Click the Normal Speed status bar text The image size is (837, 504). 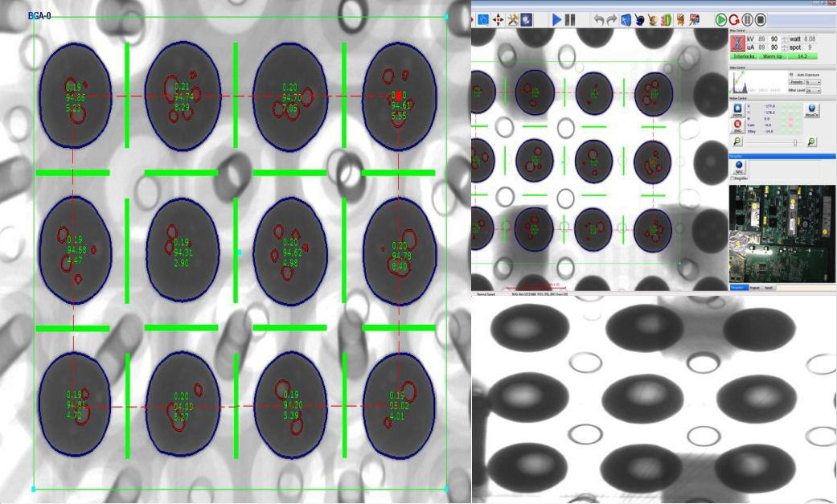pyautogui.click(x=486, y=294)
